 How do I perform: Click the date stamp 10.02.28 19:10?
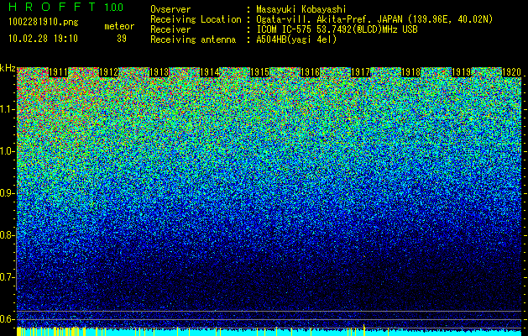43,39
